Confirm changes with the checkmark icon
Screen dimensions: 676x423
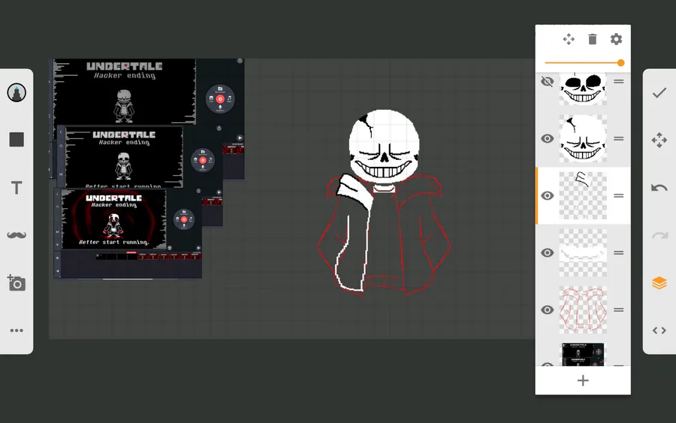(659, 92)
